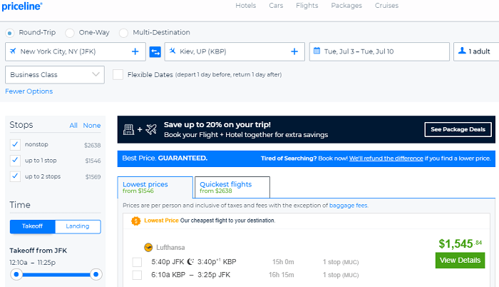This screenshot has width=499, height=287.
Task: Add another destination airport plus icon
Action: (294, 51)
